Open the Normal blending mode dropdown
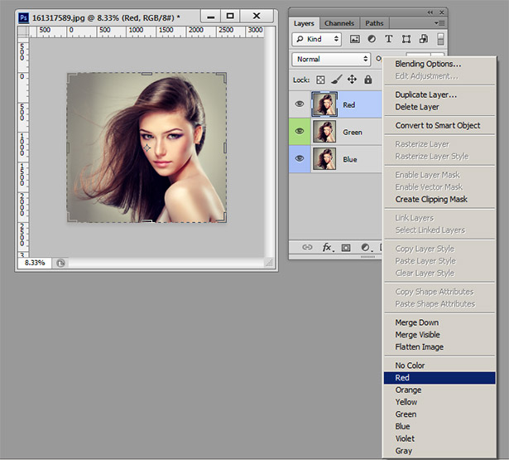This screenshot has height=460, width=509. [331, 59]
